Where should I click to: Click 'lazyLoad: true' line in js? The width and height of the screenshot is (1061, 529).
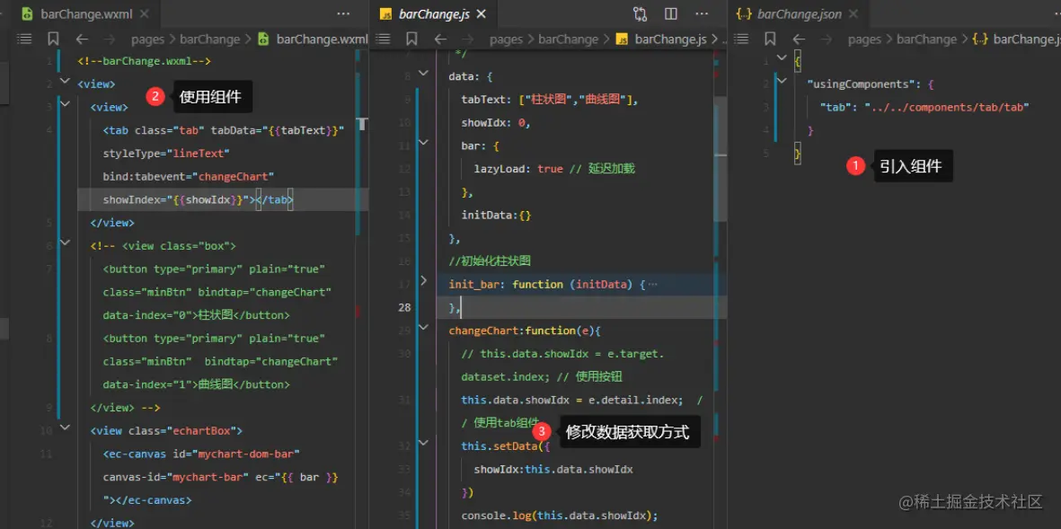coord(554,169)
